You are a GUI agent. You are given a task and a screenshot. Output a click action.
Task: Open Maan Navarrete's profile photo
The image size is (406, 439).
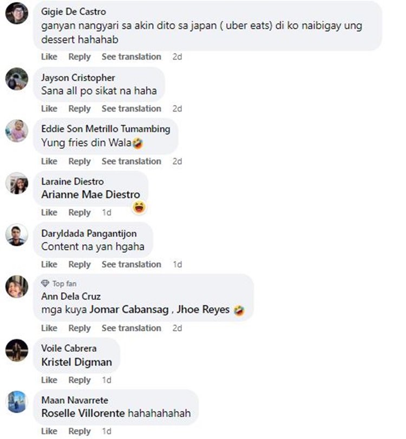click(17, 402)
